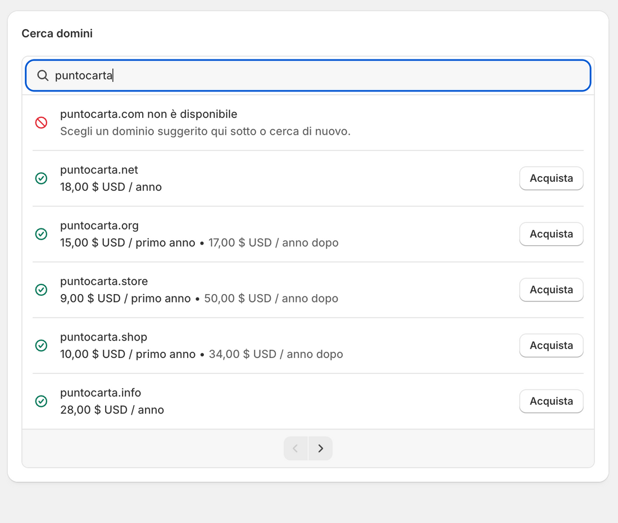Click the puntocarta.com non è disponibile message
Viewport: 618px width, 523px height.
[148, 114]
